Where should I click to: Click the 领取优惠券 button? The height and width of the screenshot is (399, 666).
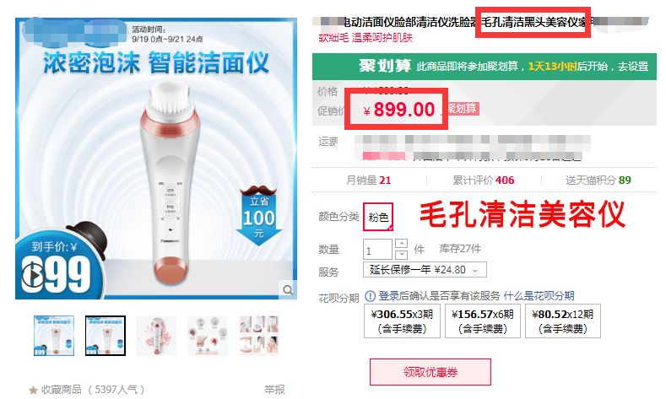(x=430, y=372)
